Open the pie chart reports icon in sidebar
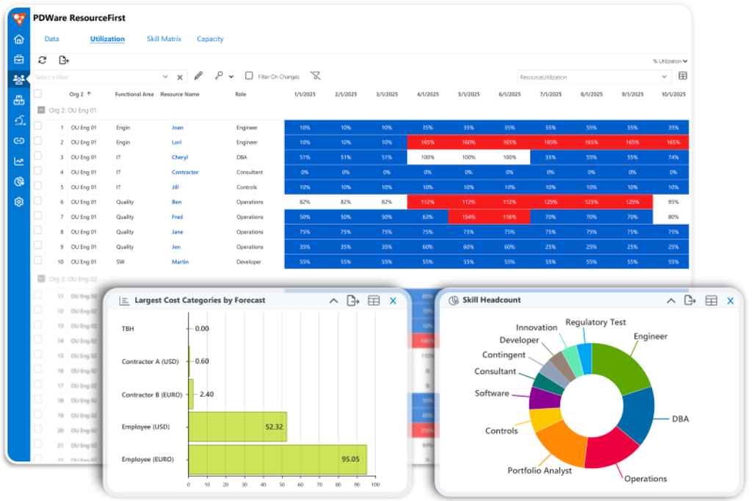The image size is (752, 501). pos(18,181)
